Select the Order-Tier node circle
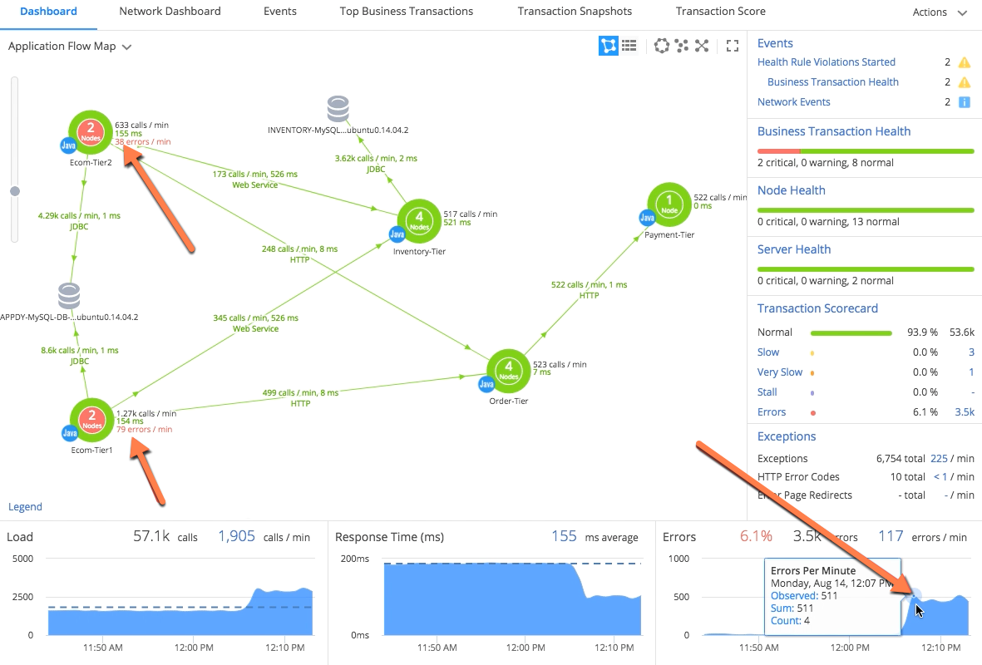The height and width of the screenshot is (665, 982). click(509, 371)
